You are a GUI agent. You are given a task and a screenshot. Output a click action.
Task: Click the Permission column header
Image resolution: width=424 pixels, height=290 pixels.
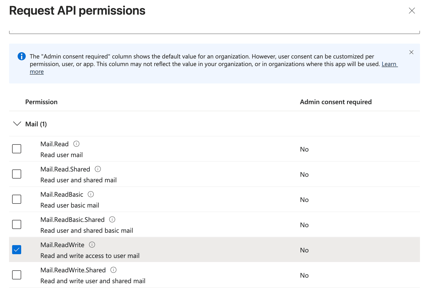pyautogui.click(x=41, y=102)
